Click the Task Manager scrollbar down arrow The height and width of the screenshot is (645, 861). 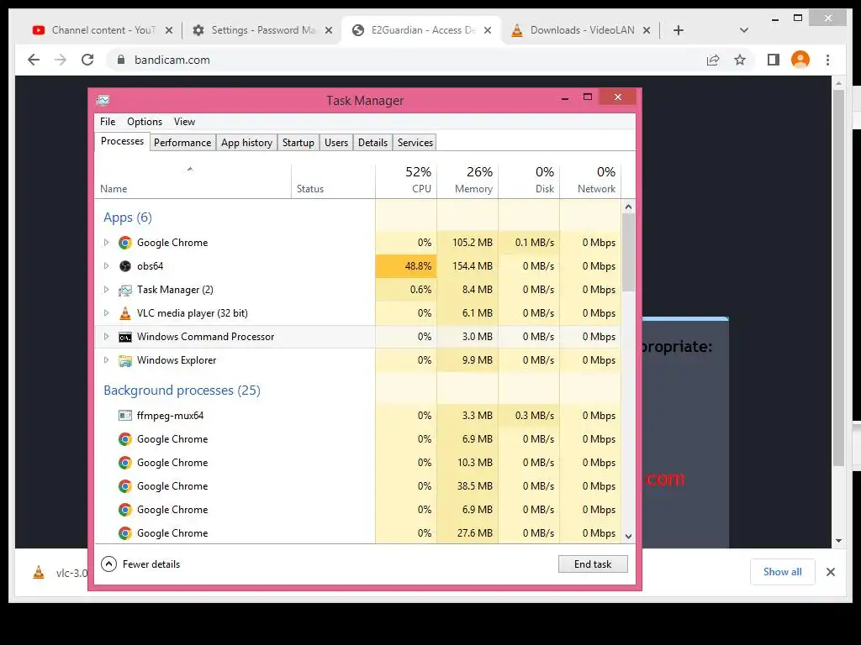[629, 537]
